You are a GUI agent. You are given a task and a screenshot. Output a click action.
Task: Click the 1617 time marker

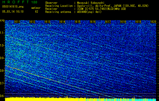point(108,22)
